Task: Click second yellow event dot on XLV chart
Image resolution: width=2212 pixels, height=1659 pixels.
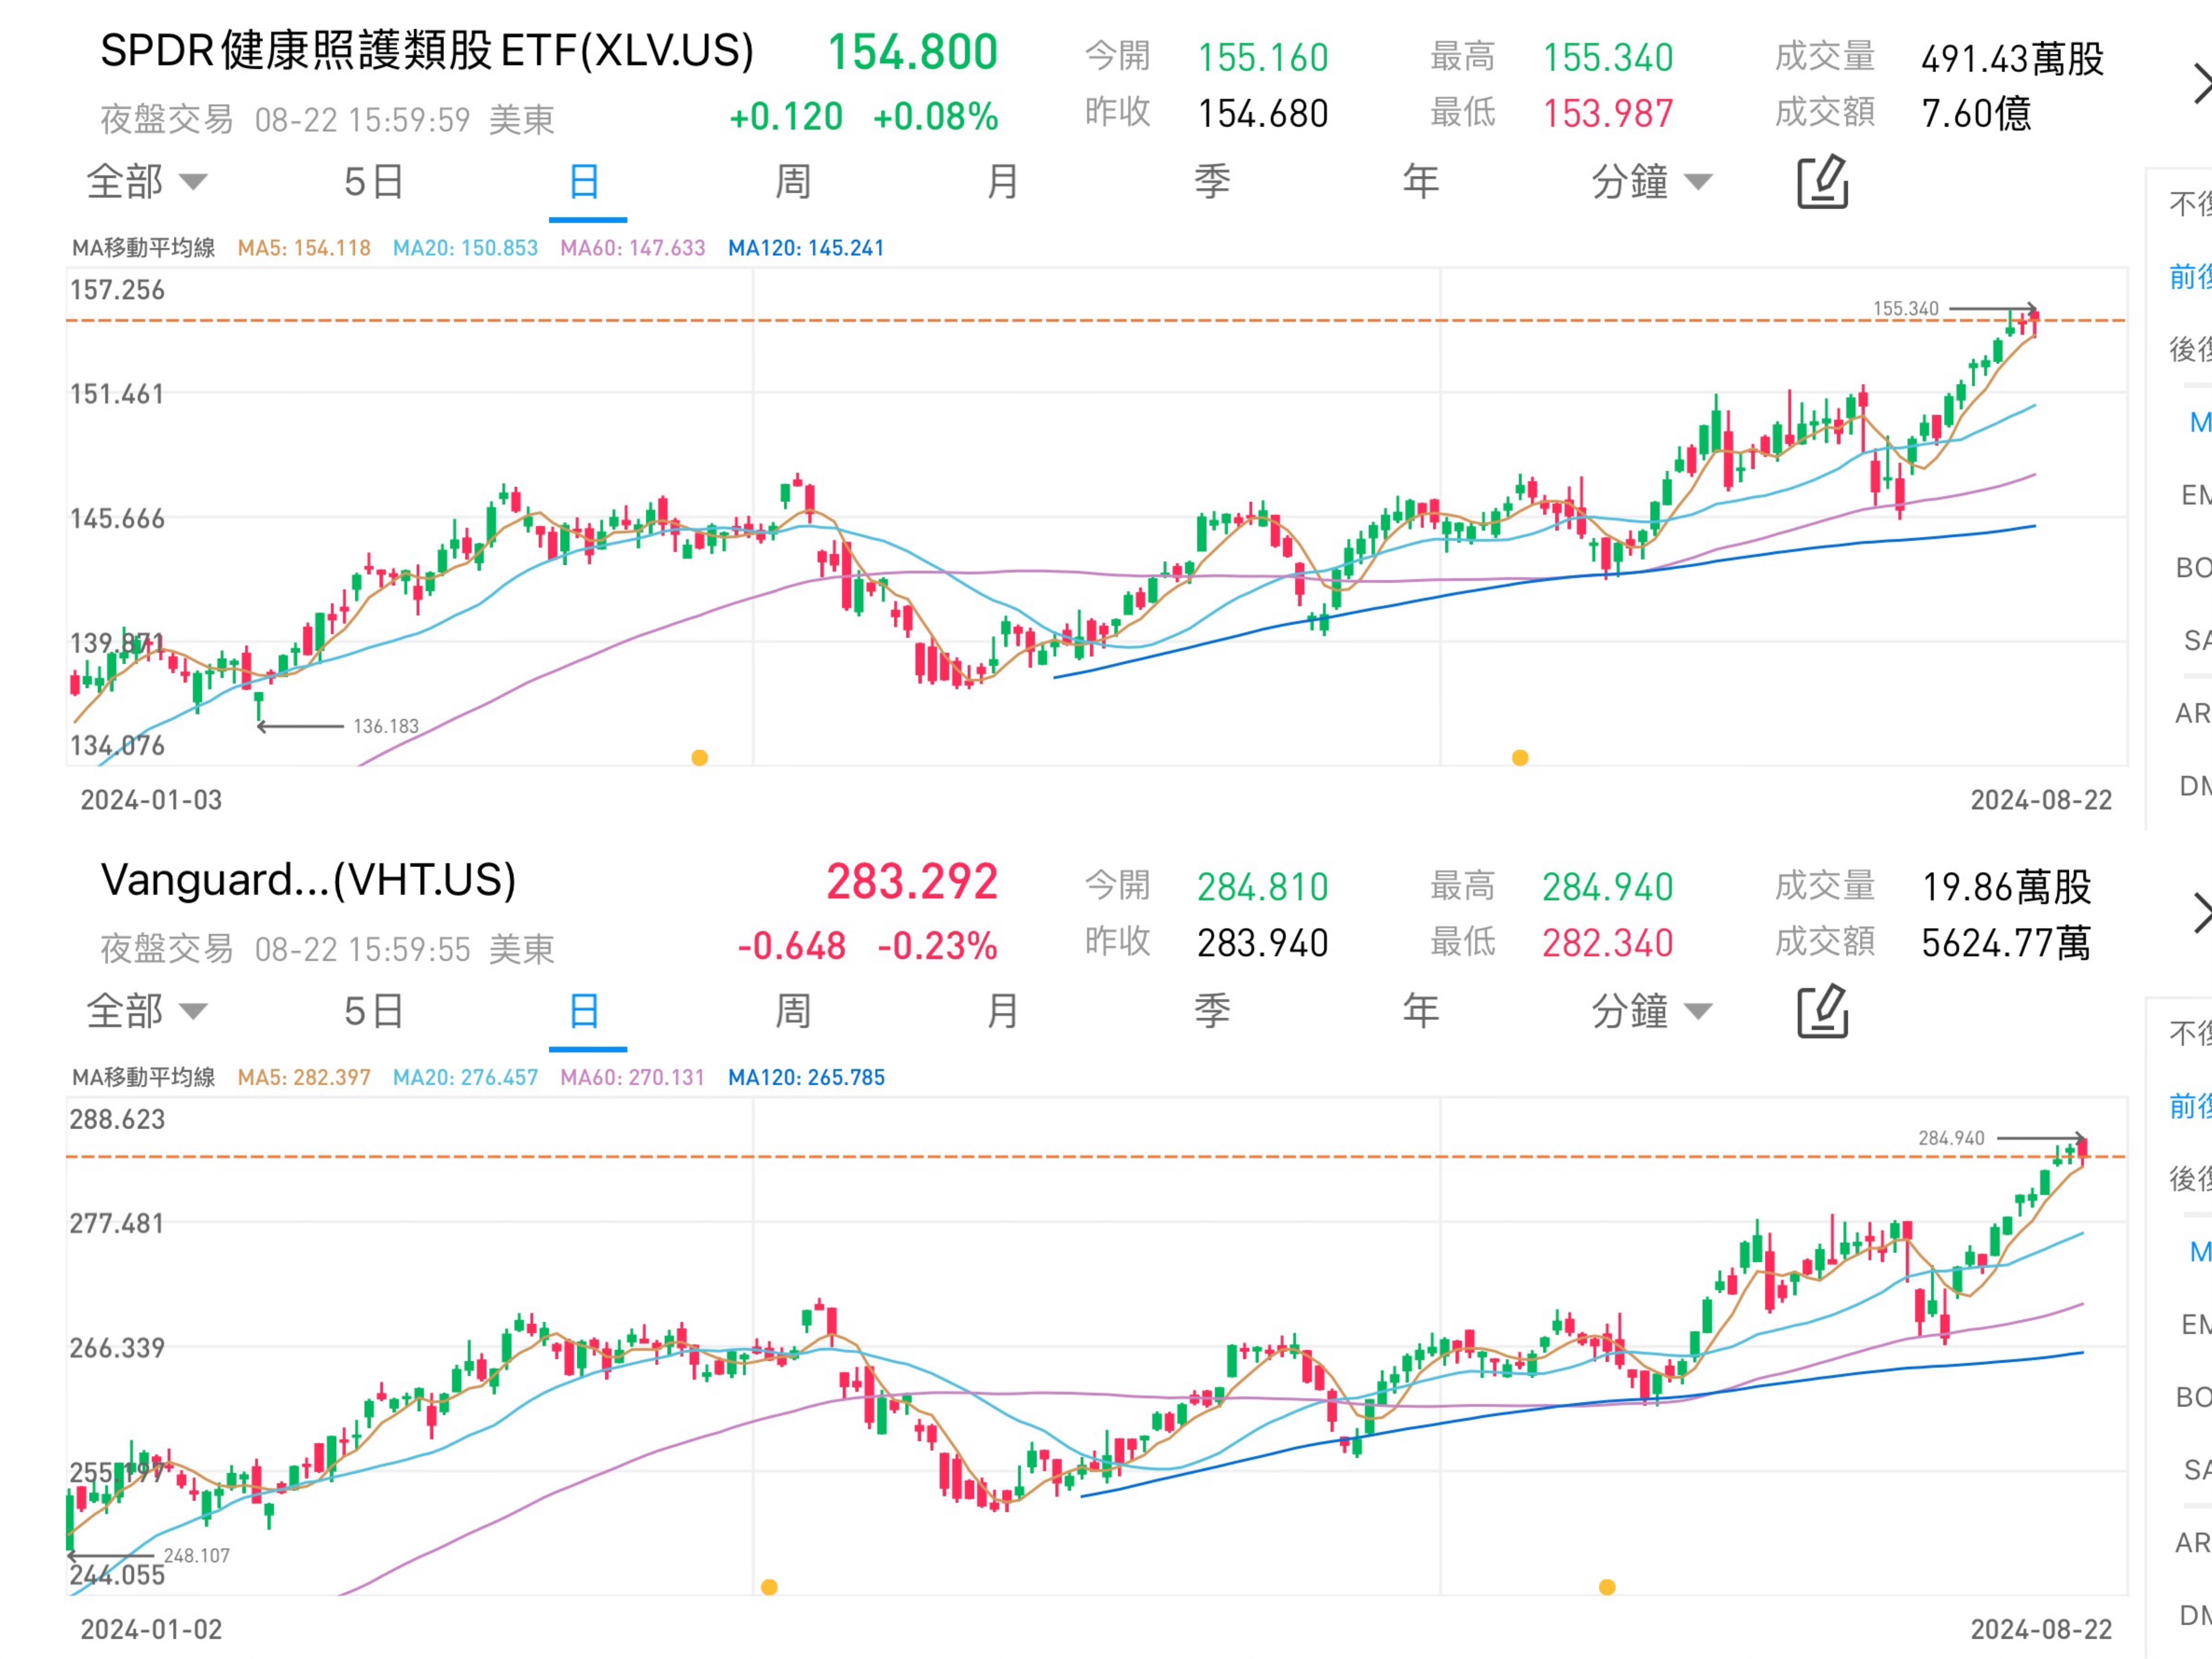Action: coord(1520,758)
